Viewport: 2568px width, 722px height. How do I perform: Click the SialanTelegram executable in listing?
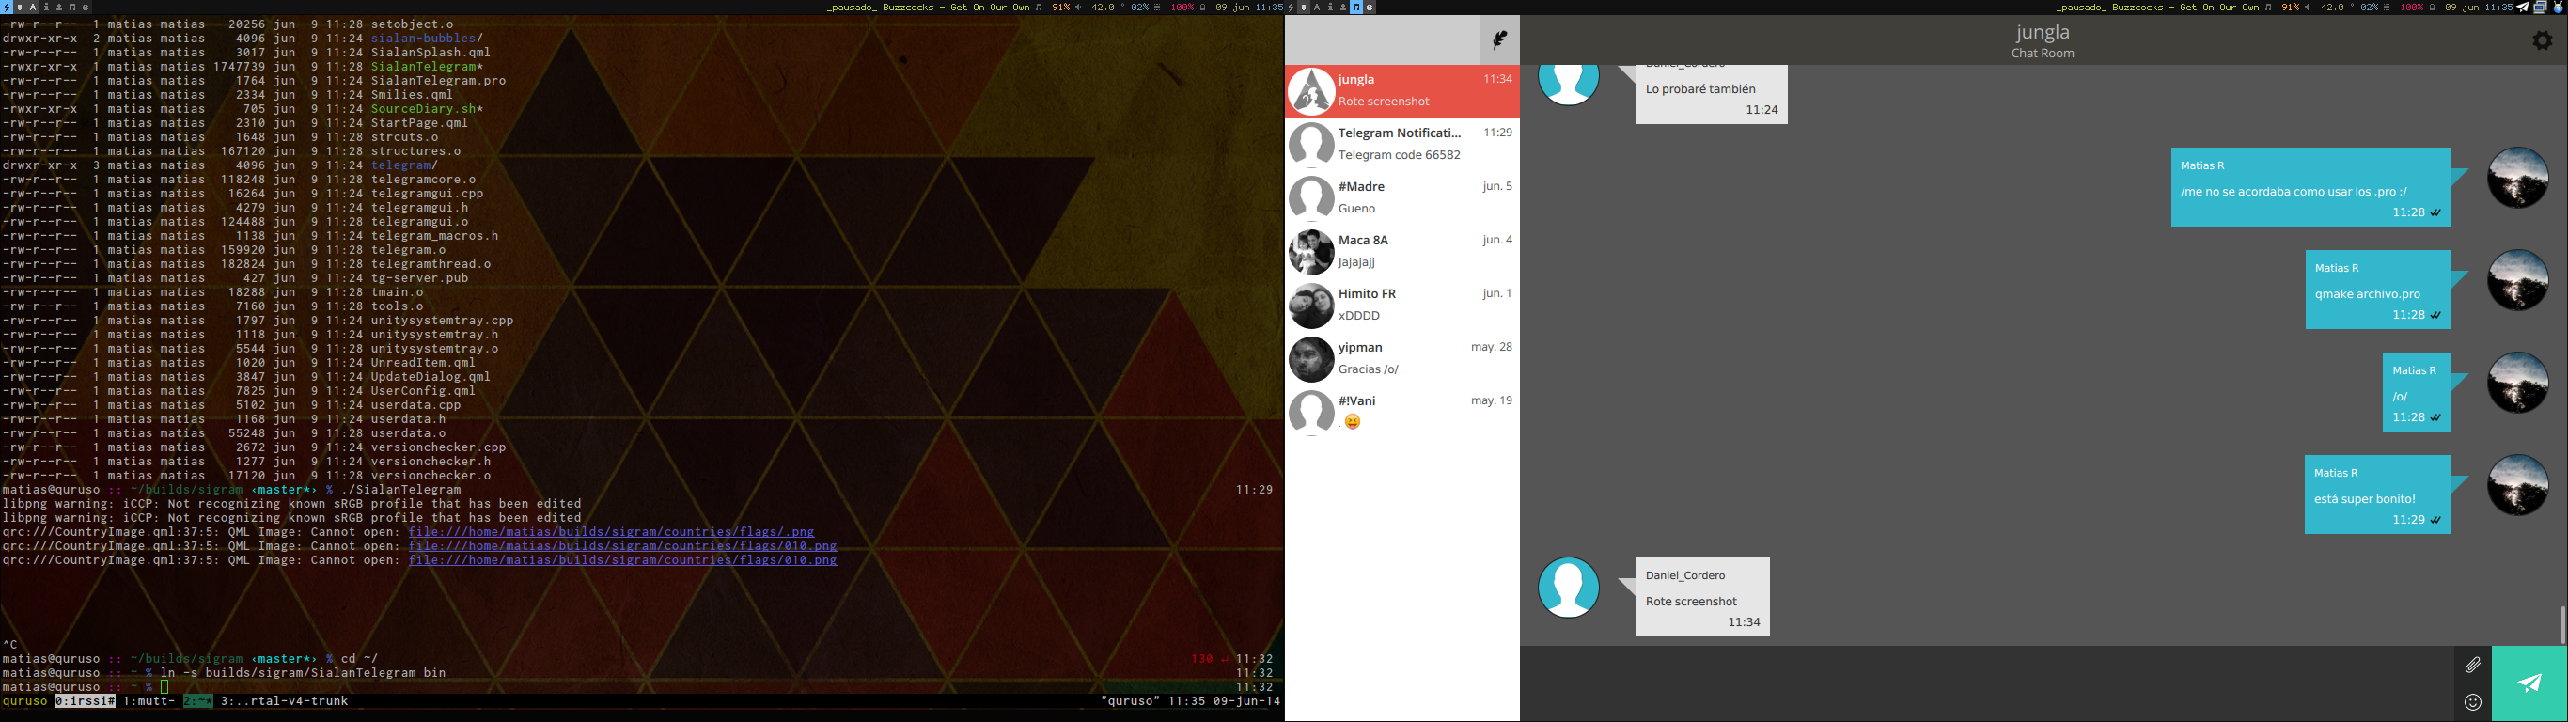click(x=428, y=67)
